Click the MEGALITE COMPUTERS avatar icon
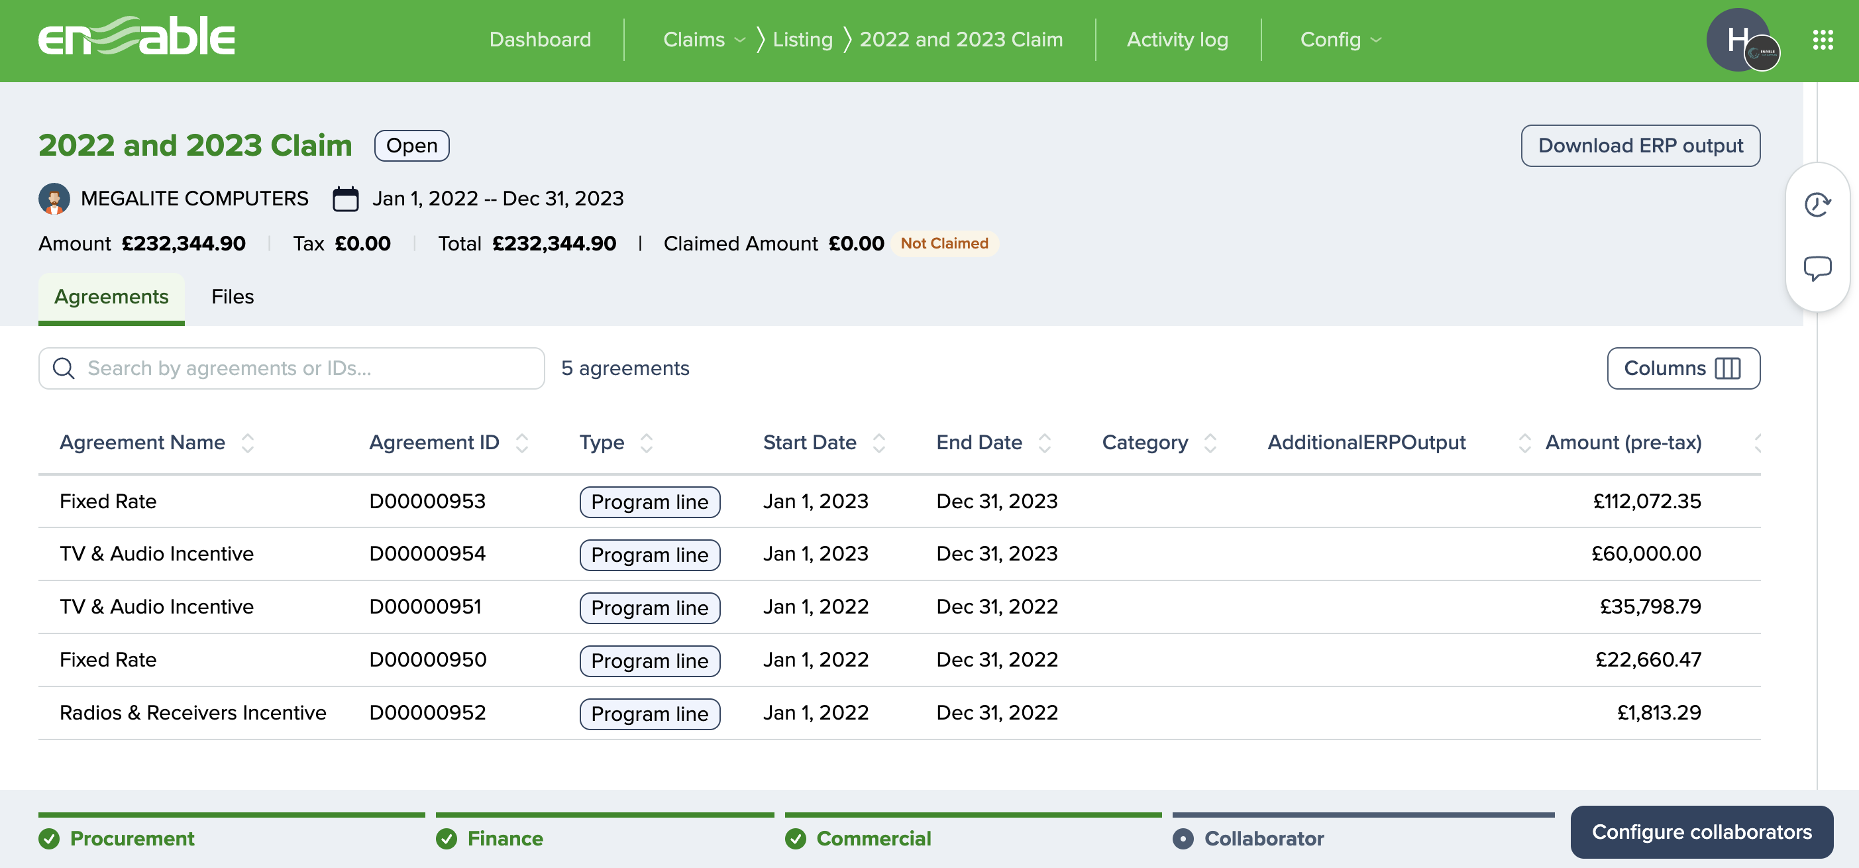The image size is (1859, 868). coord(54,198)
